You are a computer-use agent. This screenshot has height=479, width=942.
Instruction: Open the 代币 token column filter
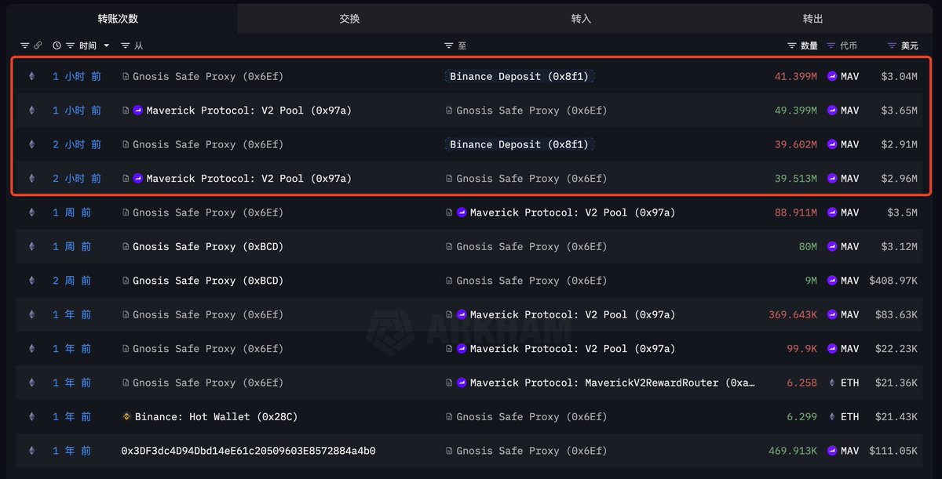832,46
